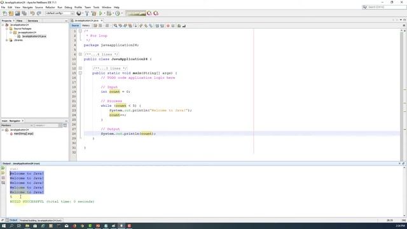
Task: Collapse the JavaApplication24 project node
Action: [3, 25]
